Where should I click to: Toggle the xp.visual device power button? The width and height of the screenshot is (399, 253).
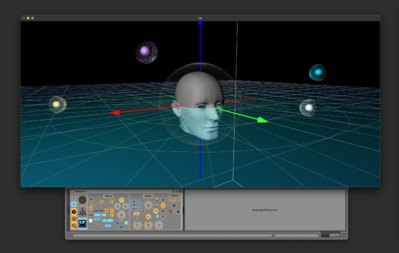pyautogui.click(x=72, y=191)
